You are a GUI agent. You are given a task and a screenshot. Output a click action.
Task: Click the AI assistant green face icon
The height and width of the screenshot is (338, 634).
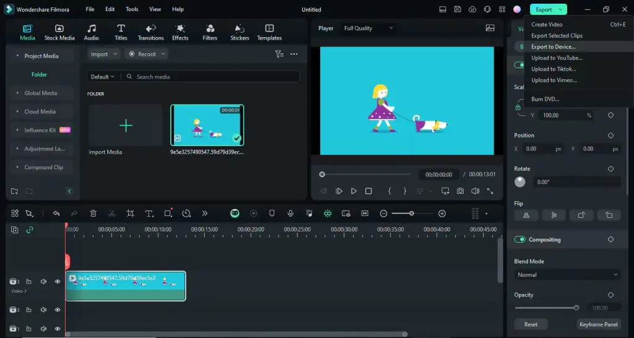(x=235, y=214)
